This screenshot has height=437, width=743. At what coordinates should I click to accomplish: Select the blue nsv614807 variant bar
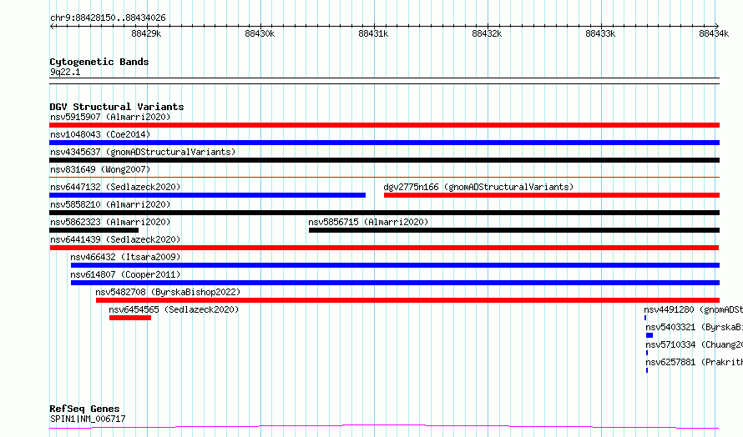(395, 283)
